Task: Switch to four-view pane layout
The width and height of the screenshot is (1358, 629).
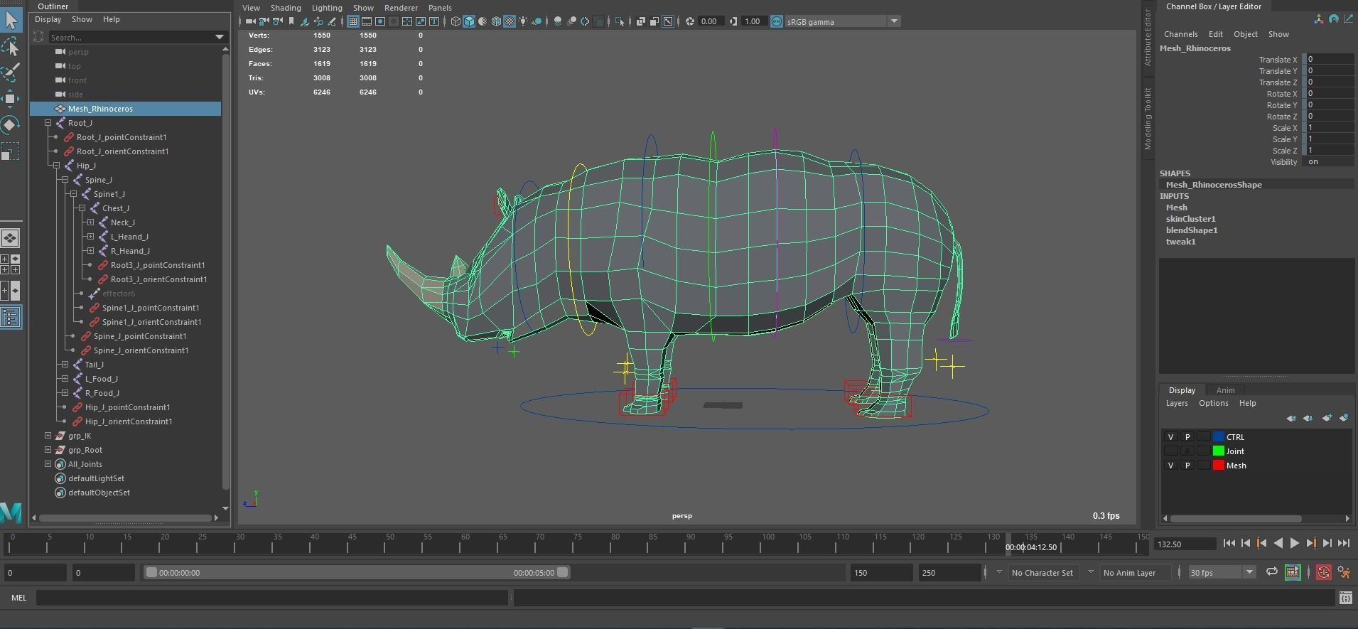Action: tap(10, 264)
